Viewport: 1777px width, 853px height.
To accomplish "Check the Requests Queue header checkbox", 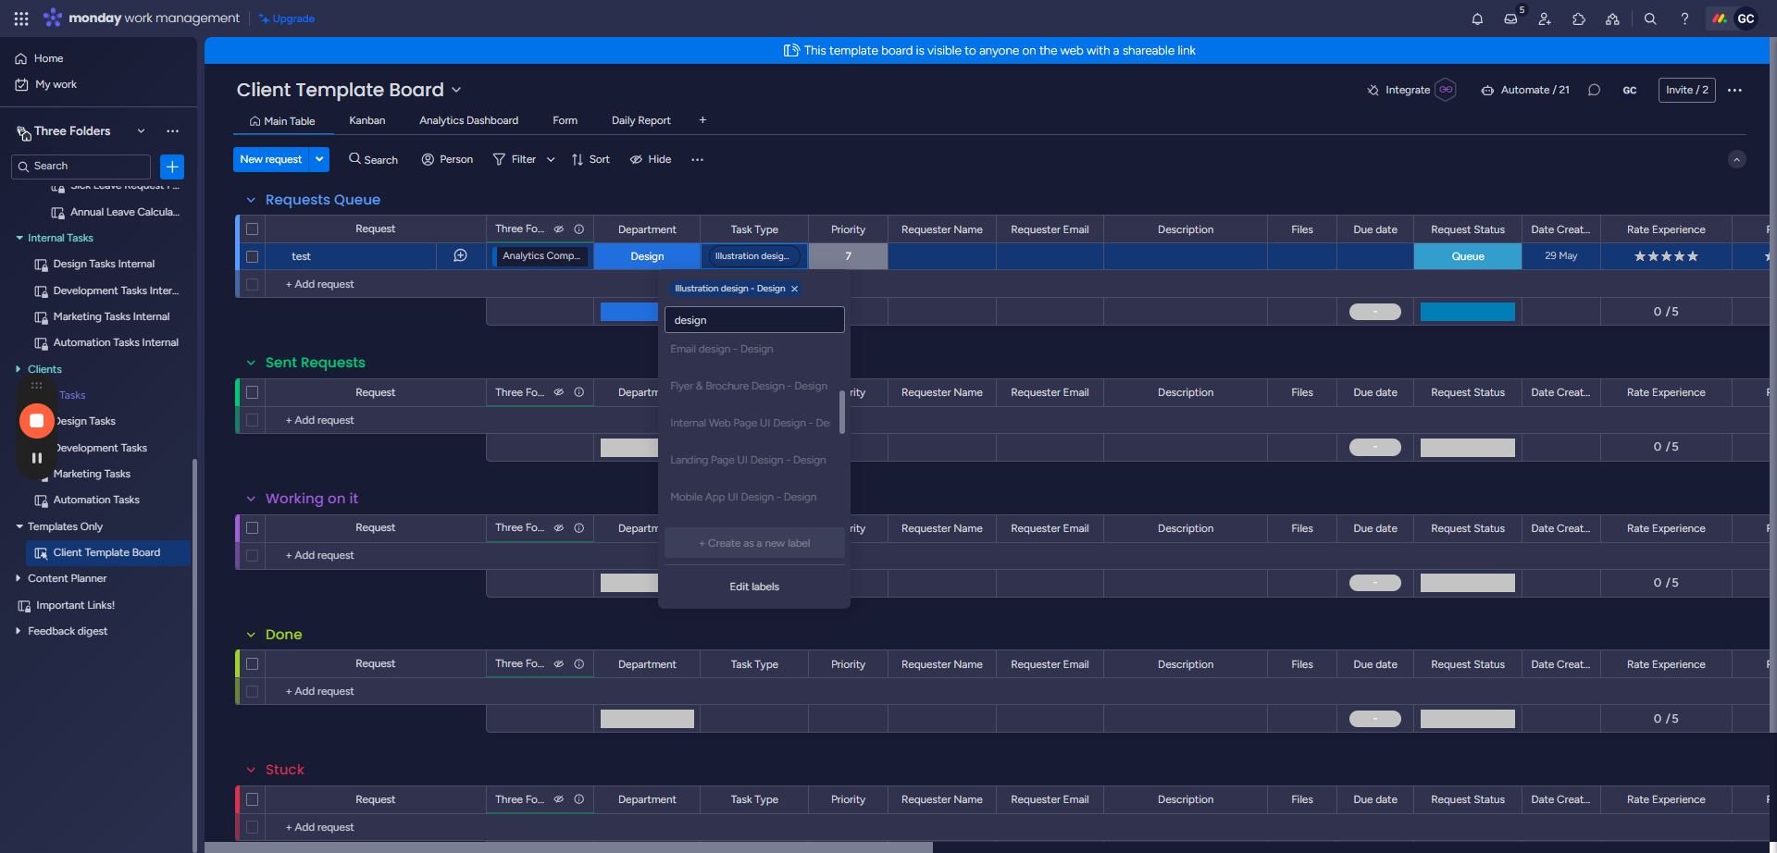I will tap(252, 229).
